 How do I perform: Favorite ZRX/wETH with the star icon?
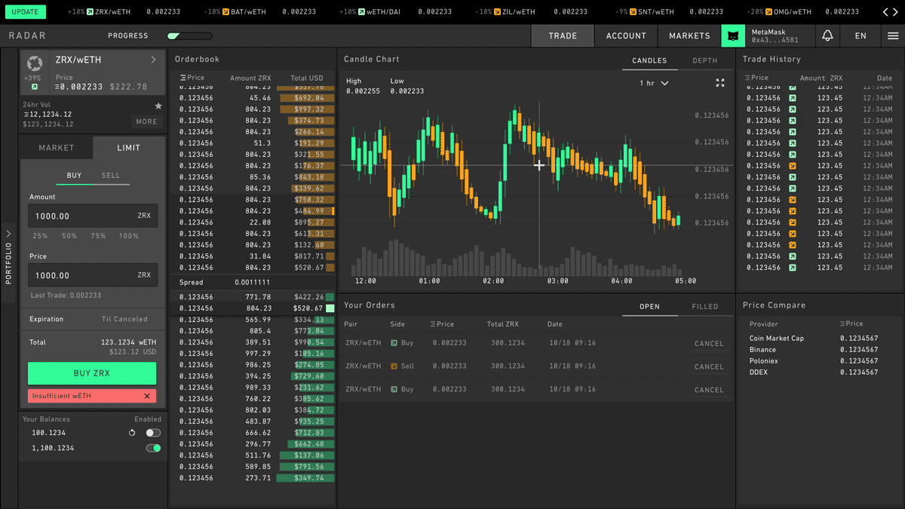158,106
